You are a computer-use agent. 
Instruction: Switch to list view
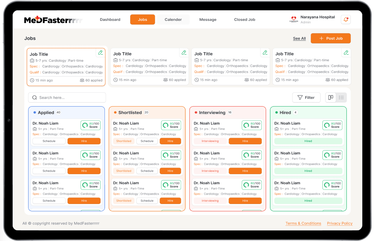tap(341, 98)
